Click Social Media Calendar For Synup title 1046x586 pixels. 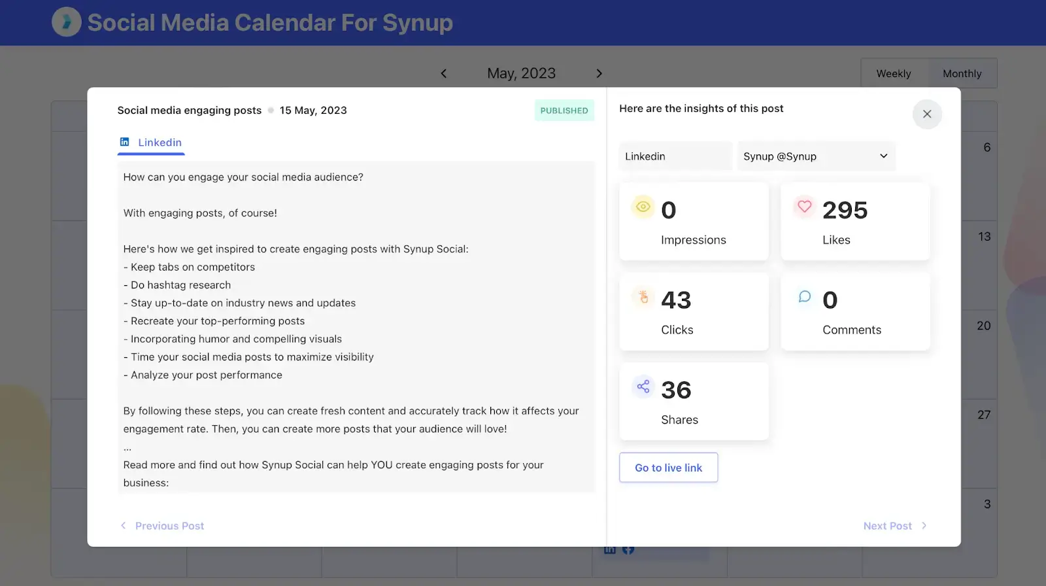(270, 22)
